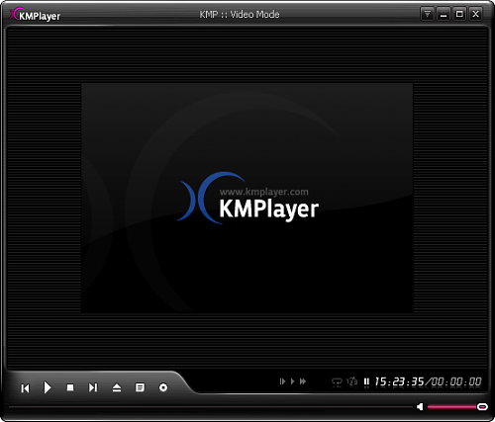
Task: Click the pink volume slider track
Action: [452, 407]
